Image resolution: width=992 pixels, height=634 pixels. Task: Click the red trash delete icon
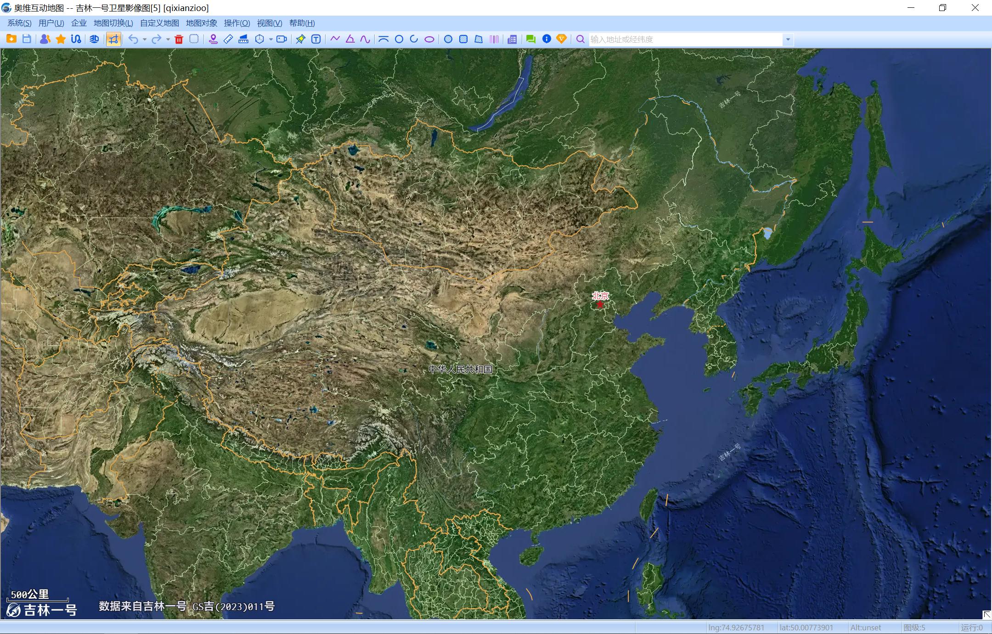179,39
